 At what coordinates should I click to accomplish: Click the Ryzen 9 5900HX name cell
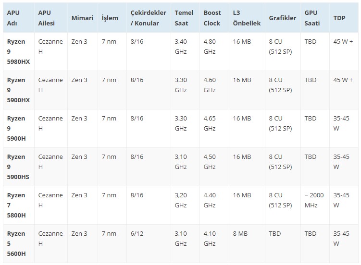pyautogui.click(x=18, y=90)
